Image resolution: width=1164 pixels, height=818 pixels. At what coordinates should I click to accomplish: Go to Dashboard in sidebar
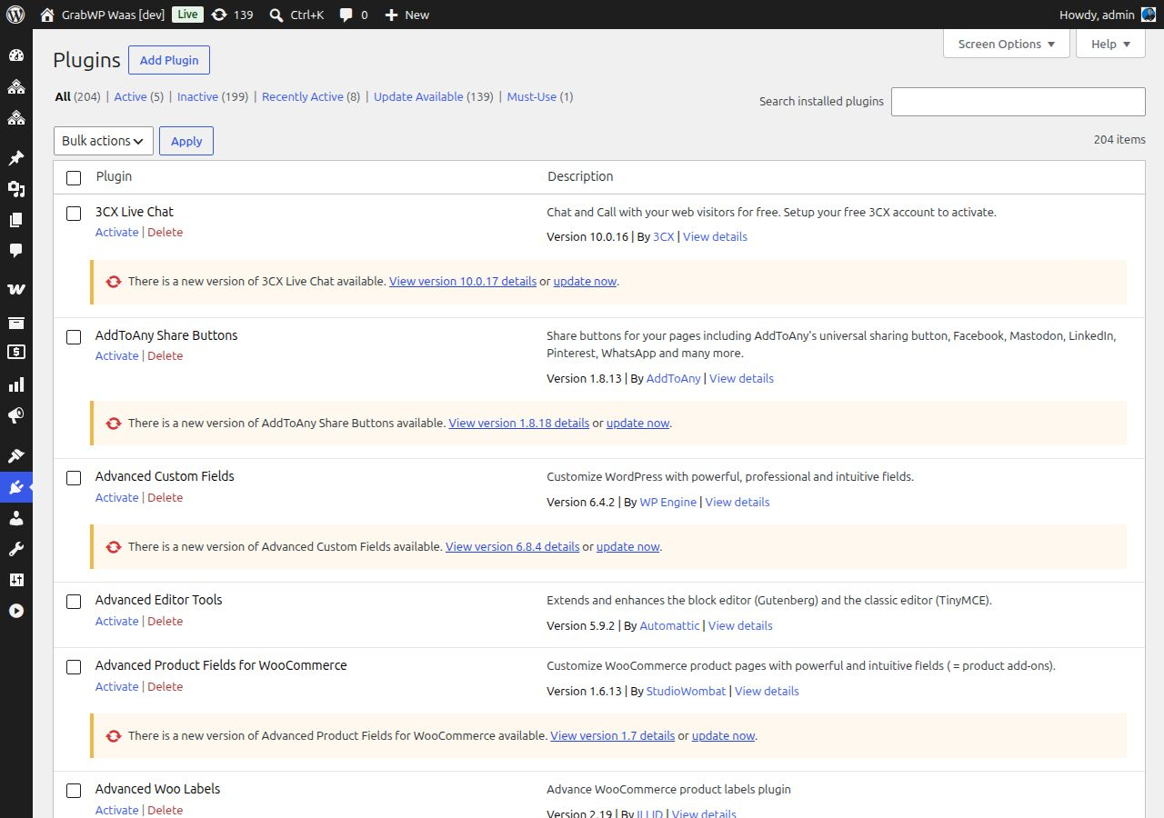pyautogui.click(x=16, y=55)
